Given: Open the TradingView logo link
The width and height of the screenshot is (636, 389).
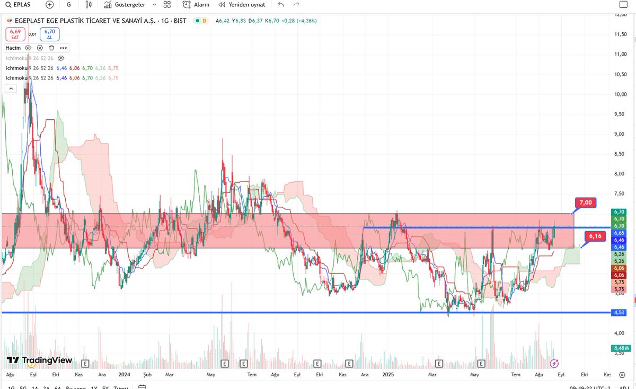Looking at the screenshot, I should (x=39, y=360).
